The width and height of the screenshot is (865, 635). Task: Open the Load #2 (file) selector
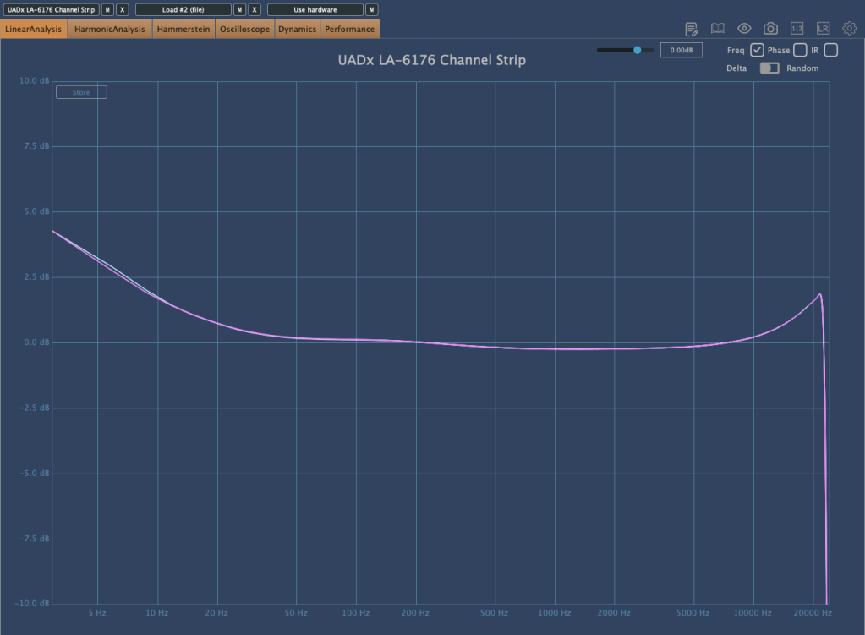pos(183,10)
